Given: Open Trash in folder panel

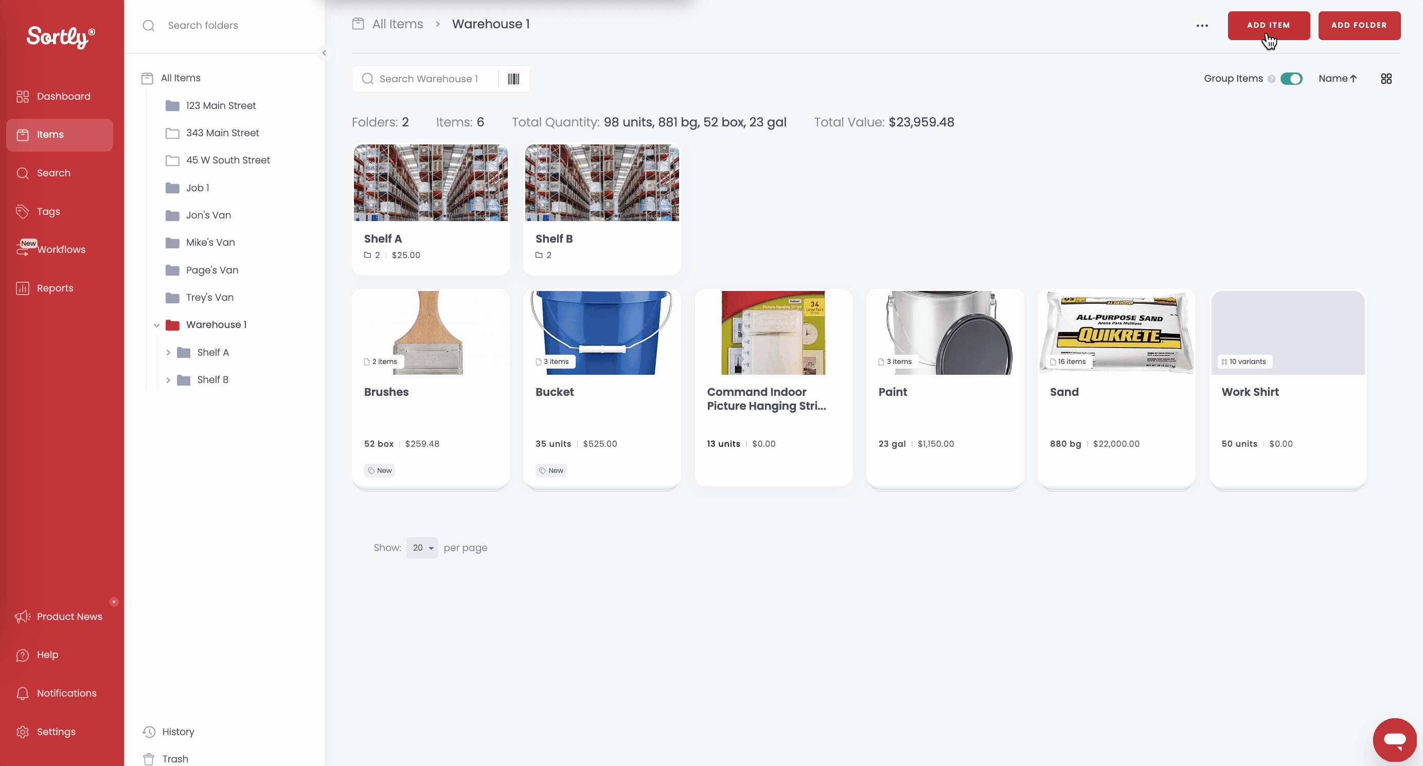Looking at the screenshot, I should pyautogui.click(x=174, y=759).
